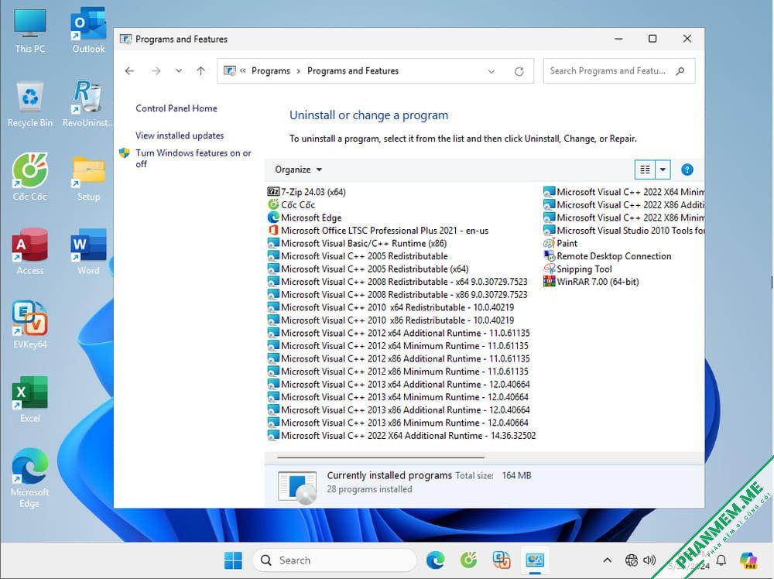Select WinRAR 7.00 (64-bit) entry
The height and width of the screenshot is (579, 774).
click(x=591, y=282)
